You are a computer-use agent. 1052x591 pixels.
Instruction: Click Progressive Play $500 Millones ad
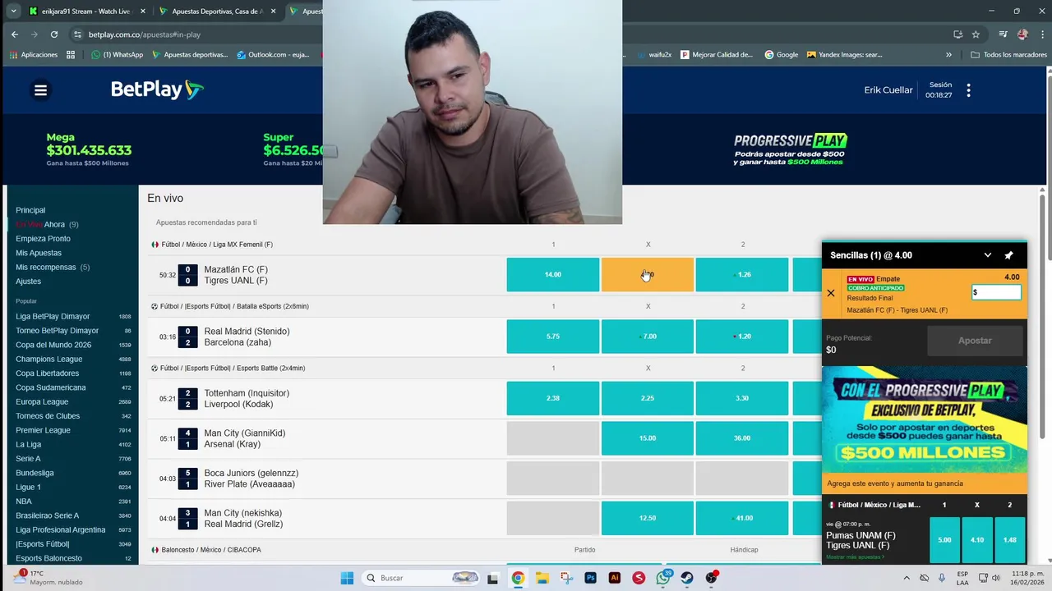tap(925, 419)
